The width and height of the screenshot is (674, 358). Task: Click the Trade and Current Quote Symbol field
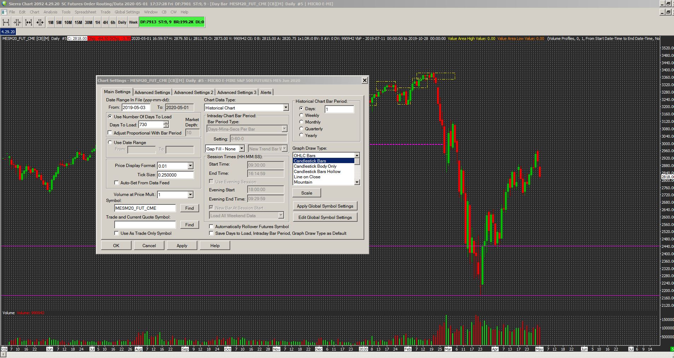coord(145,225)
